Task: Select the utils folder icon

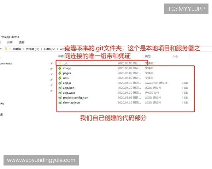Action: coord(60,78)
